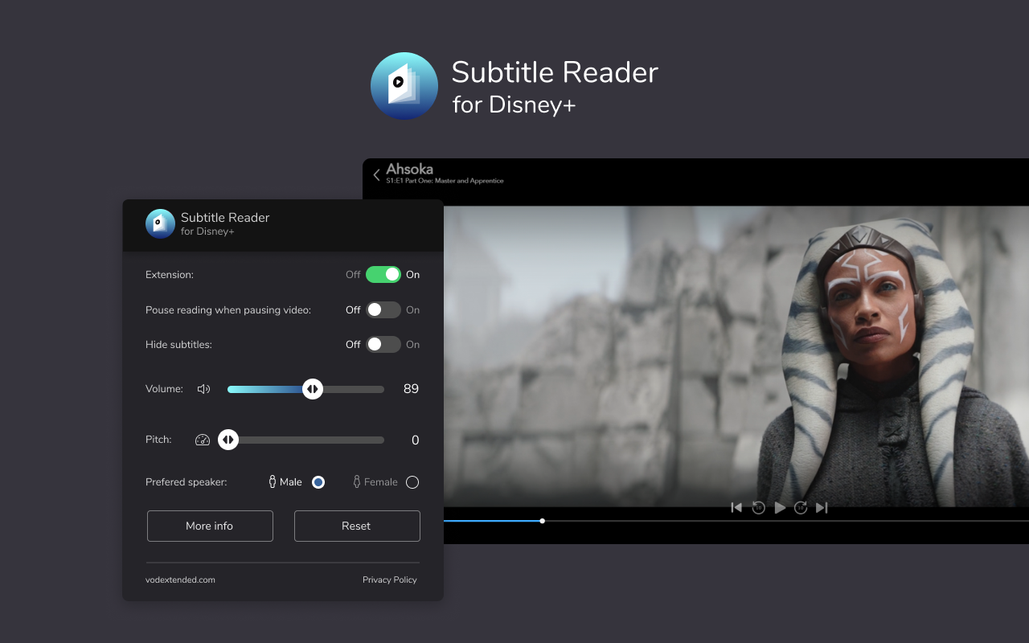The width and height of the screenshot is (1029, 643).
Task: Click the male figure icon
Action: [273, 482]
